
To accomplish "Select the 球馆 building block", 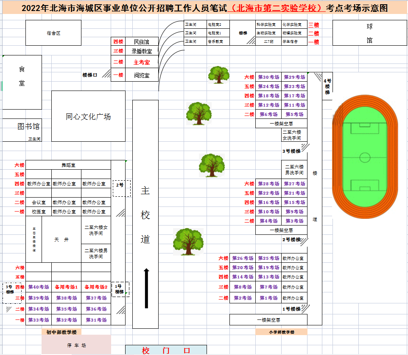I will pos(369,32).
